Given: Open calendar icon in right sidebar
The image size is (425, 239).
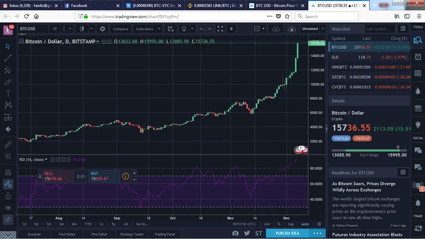Looking at the screenshot, I should coord(418,108).
